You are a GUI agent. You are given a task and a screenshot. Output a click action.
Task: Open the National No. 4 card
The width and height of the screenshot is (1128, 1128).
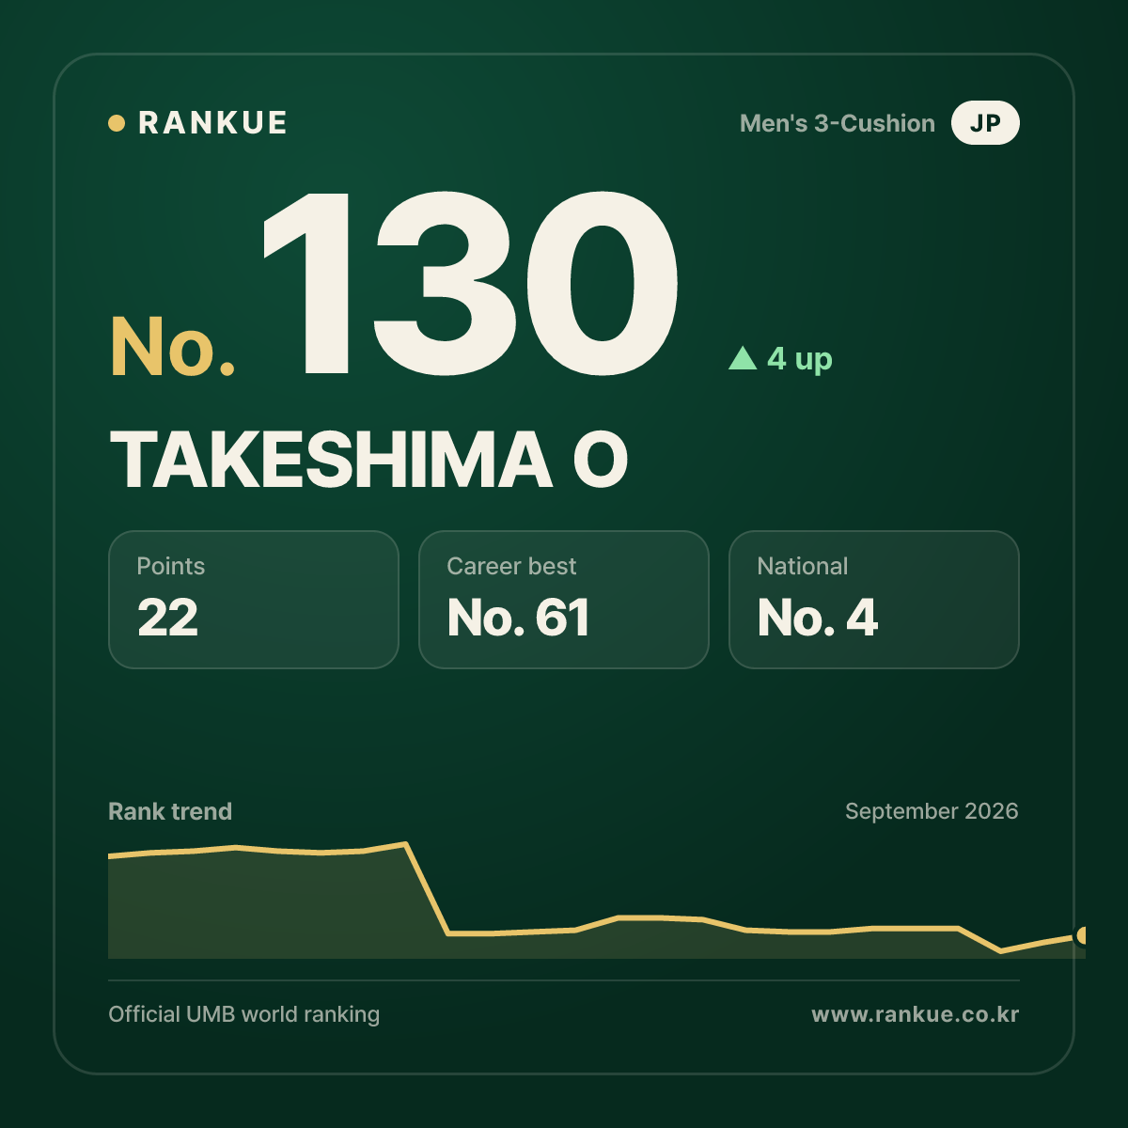[x=874, y=600]
